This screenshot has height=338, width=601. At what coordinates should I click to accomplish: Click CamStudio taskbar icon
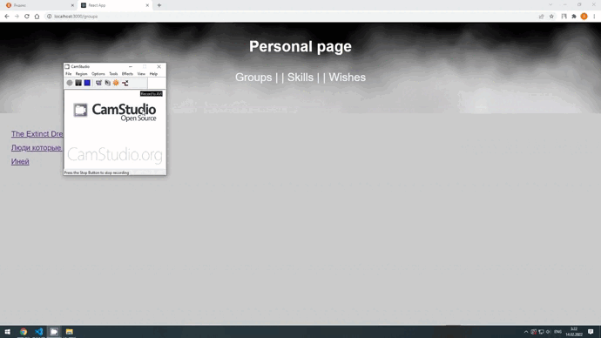(54, 332)
